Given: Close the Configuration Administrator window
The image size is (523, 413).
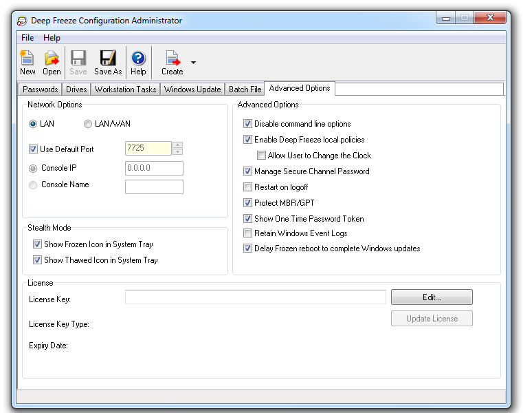Looking at the screenshot, I should coord(489,18).
